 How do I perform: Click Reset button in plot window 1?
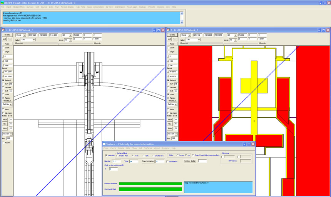pyautogui.click(x=7, y=44)
